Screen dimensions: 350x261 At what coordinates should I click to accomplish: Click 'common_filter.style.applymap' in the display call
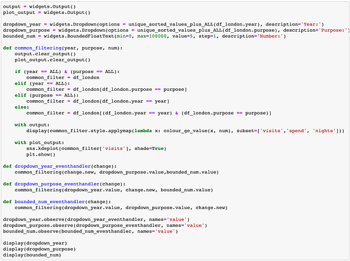coord(91,131)
